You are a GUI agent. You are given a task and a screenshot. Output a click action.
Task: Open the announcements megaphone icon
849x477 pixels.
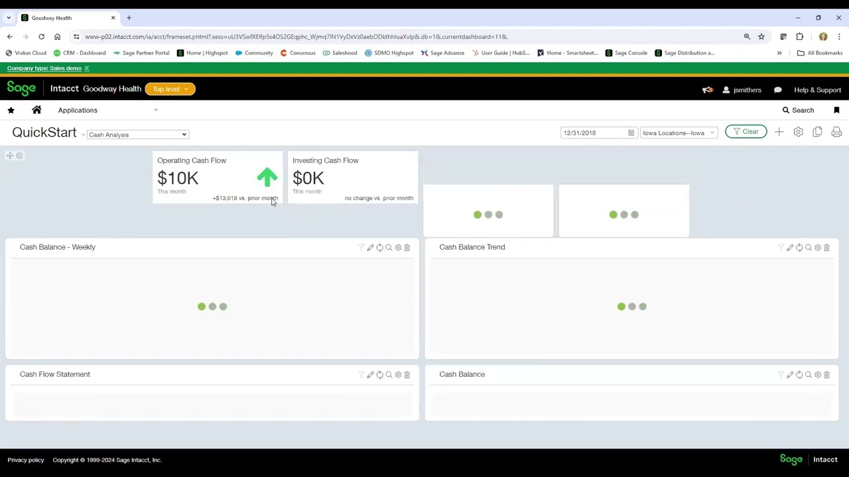pyautogui.click(x=708, y=90)
